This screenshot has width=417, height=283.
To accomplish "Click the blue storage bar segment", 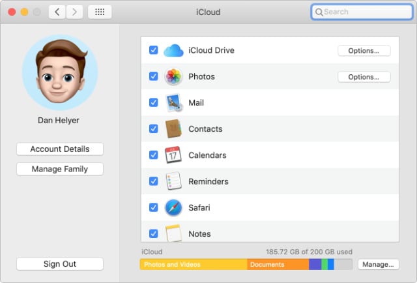I will pos(331,264).
